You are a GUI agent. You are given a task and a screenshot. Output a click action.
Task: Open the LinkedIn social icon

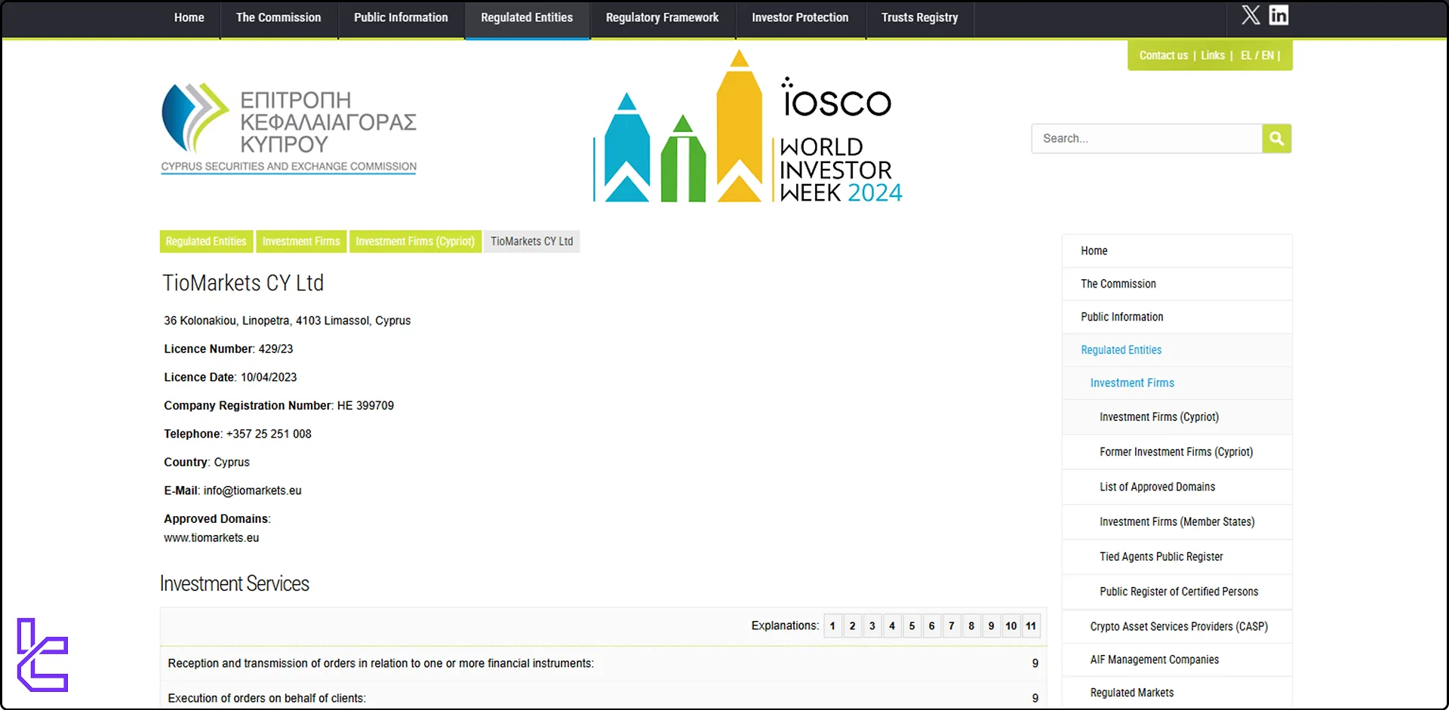coord(1278,15)
